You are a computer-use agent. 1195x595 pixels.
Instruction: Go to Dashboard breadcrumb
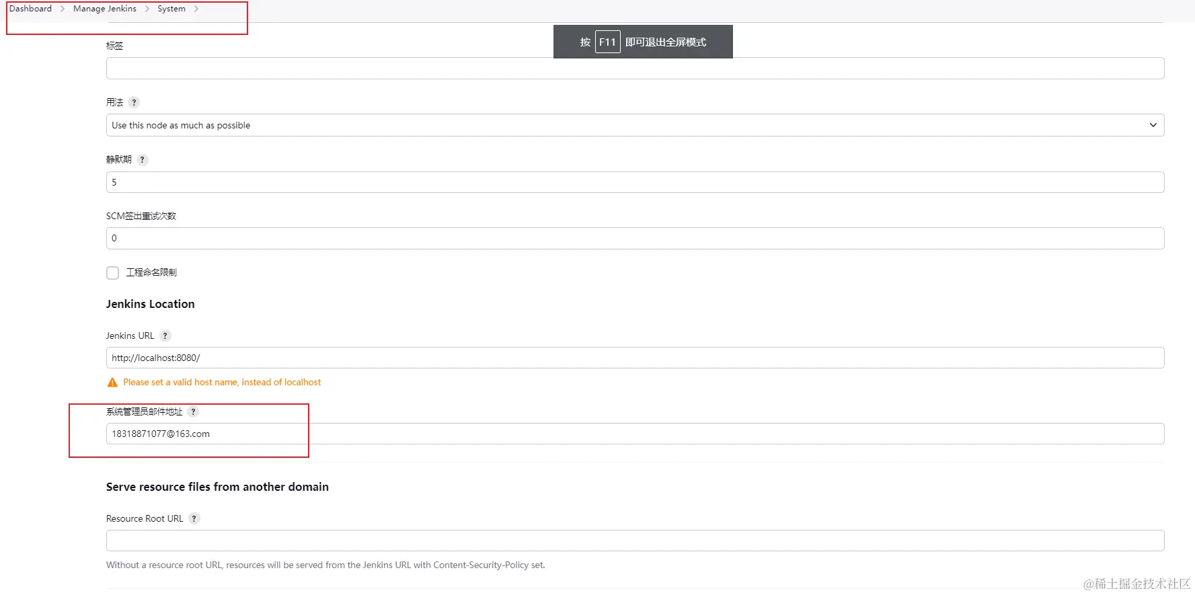coord(30,9)
